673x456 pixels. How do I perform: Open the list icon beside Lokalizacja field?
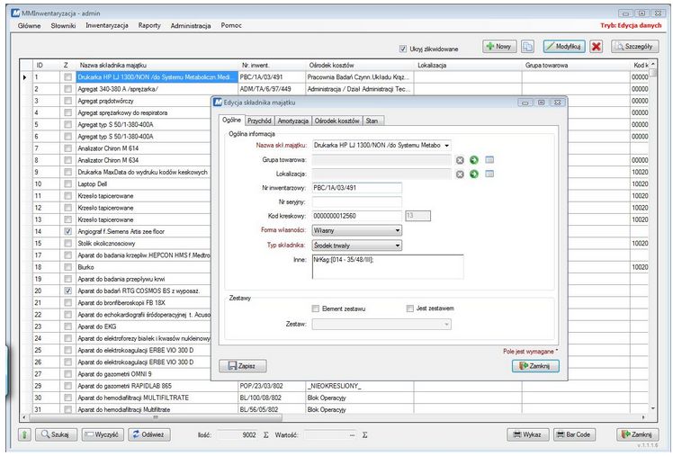coord(489,174)
